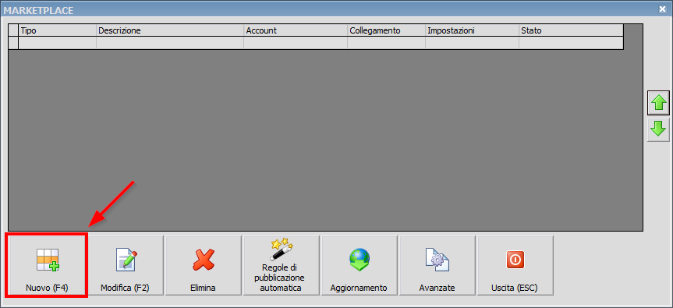Open Avanzate settings button

[x=437, y=265]
